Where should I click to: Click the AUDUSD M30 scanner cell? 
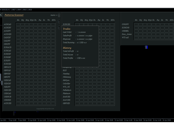tap(31, 103)
